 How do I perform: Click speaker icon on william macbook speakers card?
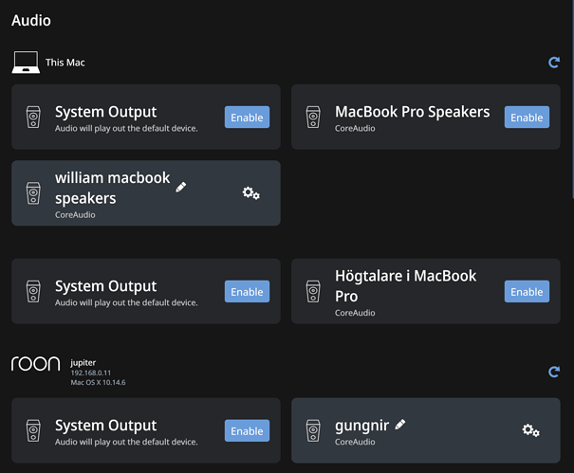pos(33,193)
